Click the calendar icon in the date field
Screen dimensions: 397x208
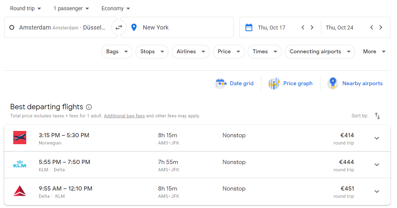coord(249,27)
